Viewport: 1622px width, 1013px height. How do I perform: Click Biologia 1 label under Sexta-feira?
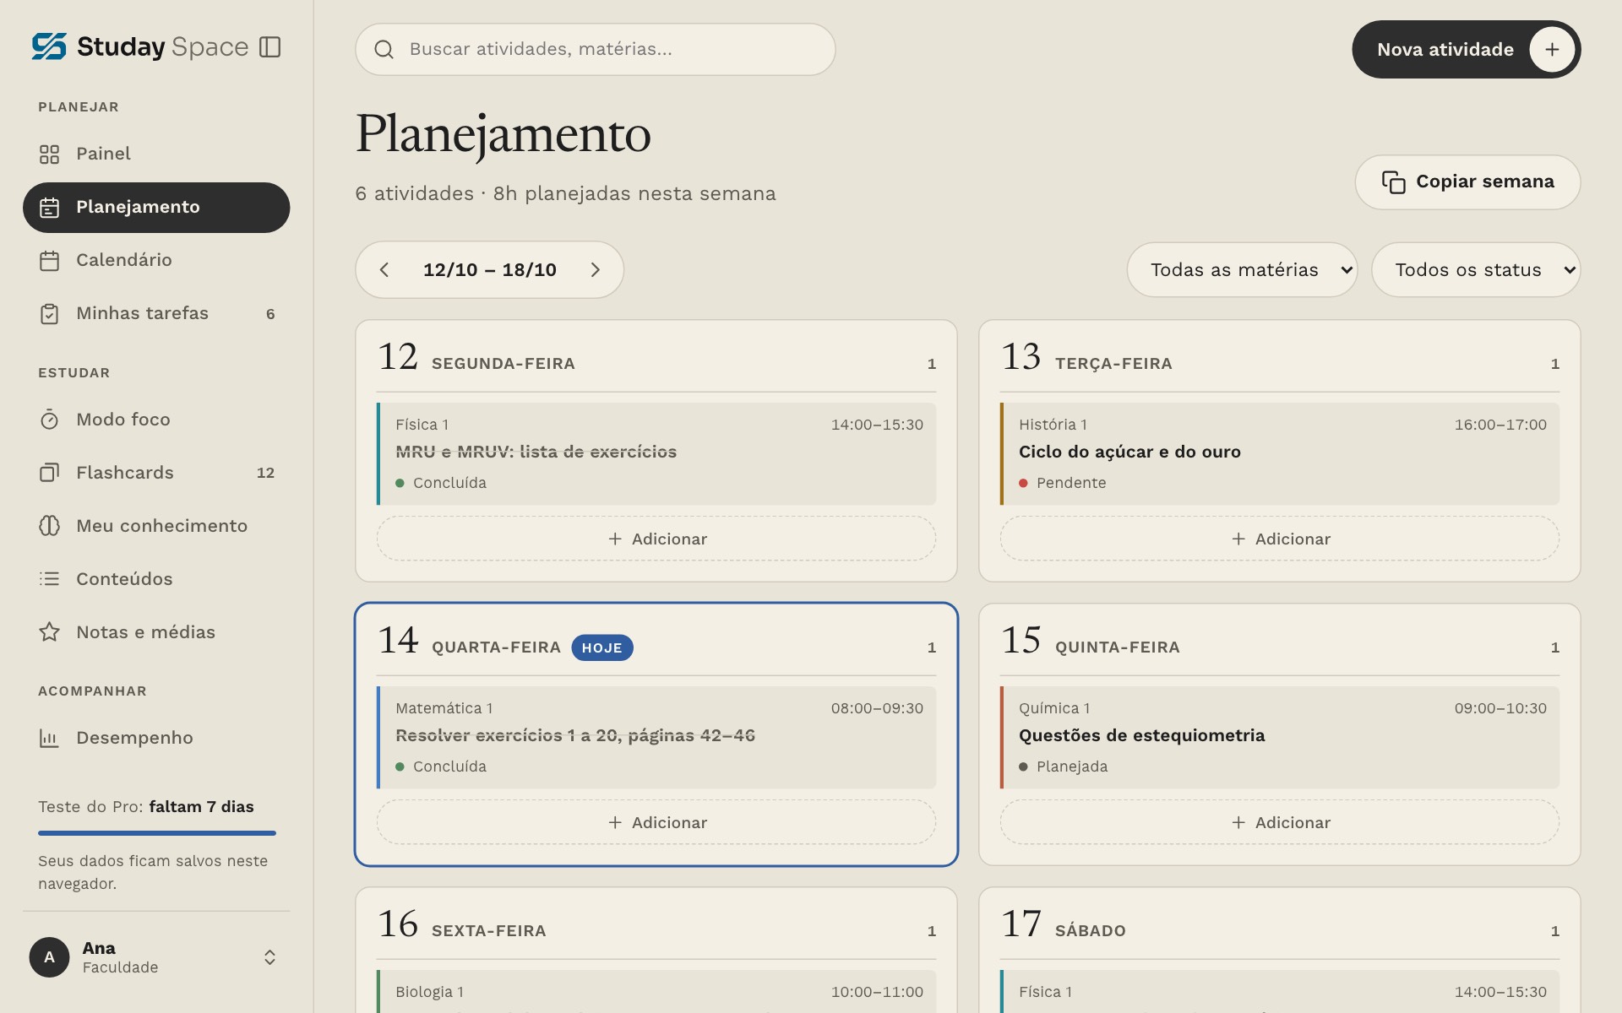click(x=429, y=992)
